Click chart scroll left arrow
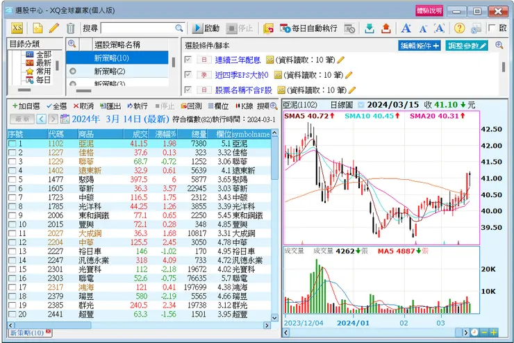514x343 pixels. (x=286, y=333)
